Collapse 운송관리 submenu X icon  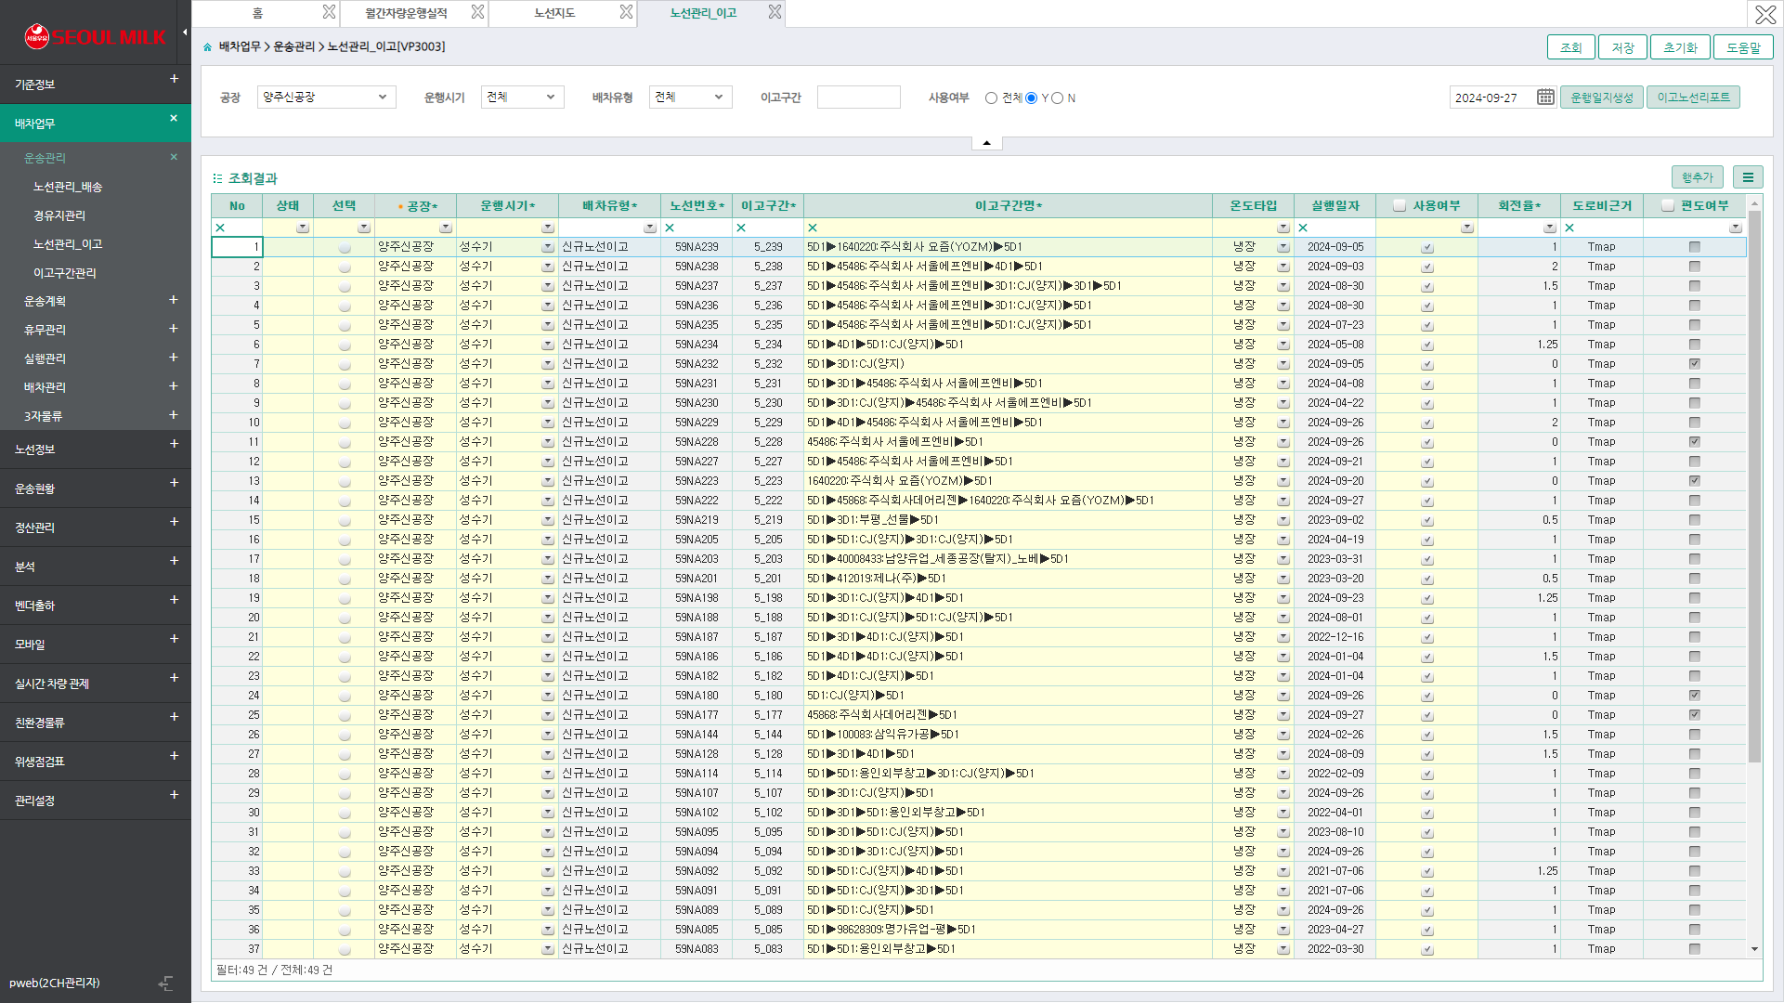point(174,157)
